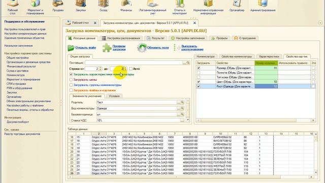Image resolution: width=325 pixels, height=183 pixels.
Task: Click the defaults panel scroll-down arrow
Action: pyautogui.click(x=188, y=120)
